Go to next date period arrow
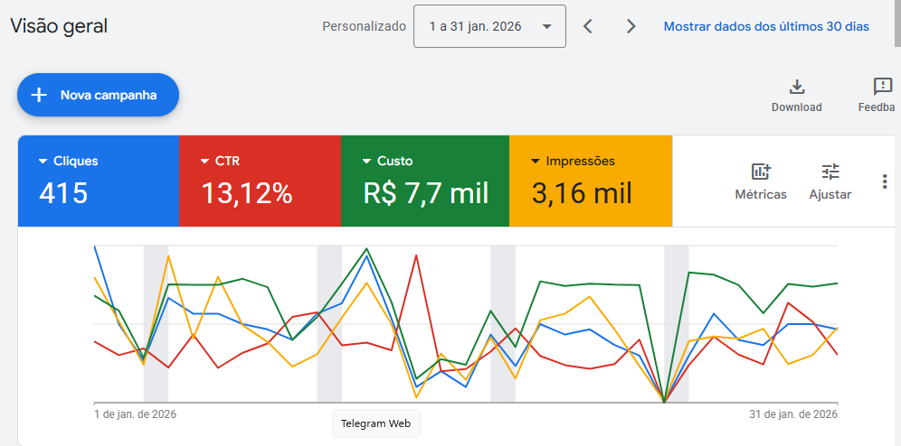The height and width of the screenshot is (446, 901). pos(631,26)
